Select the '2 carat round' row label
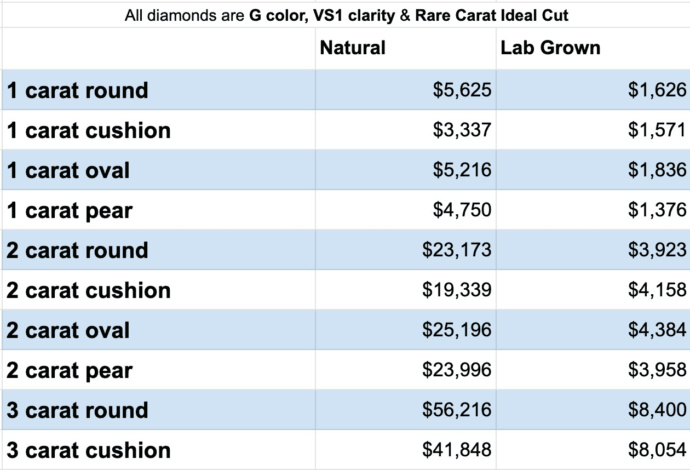Viewport: 690px width, 470px height. [x=78, y=250]
